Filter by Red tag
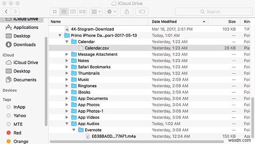This screenshot has width=255, height=144. click(x=14, y=133)
